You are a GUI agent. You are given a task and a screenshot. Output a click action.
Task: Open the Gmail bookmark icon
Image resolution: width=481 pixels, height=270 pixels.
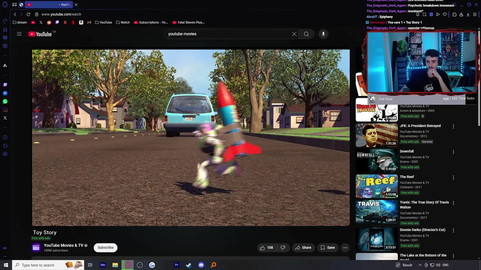[x=89, y=22]
